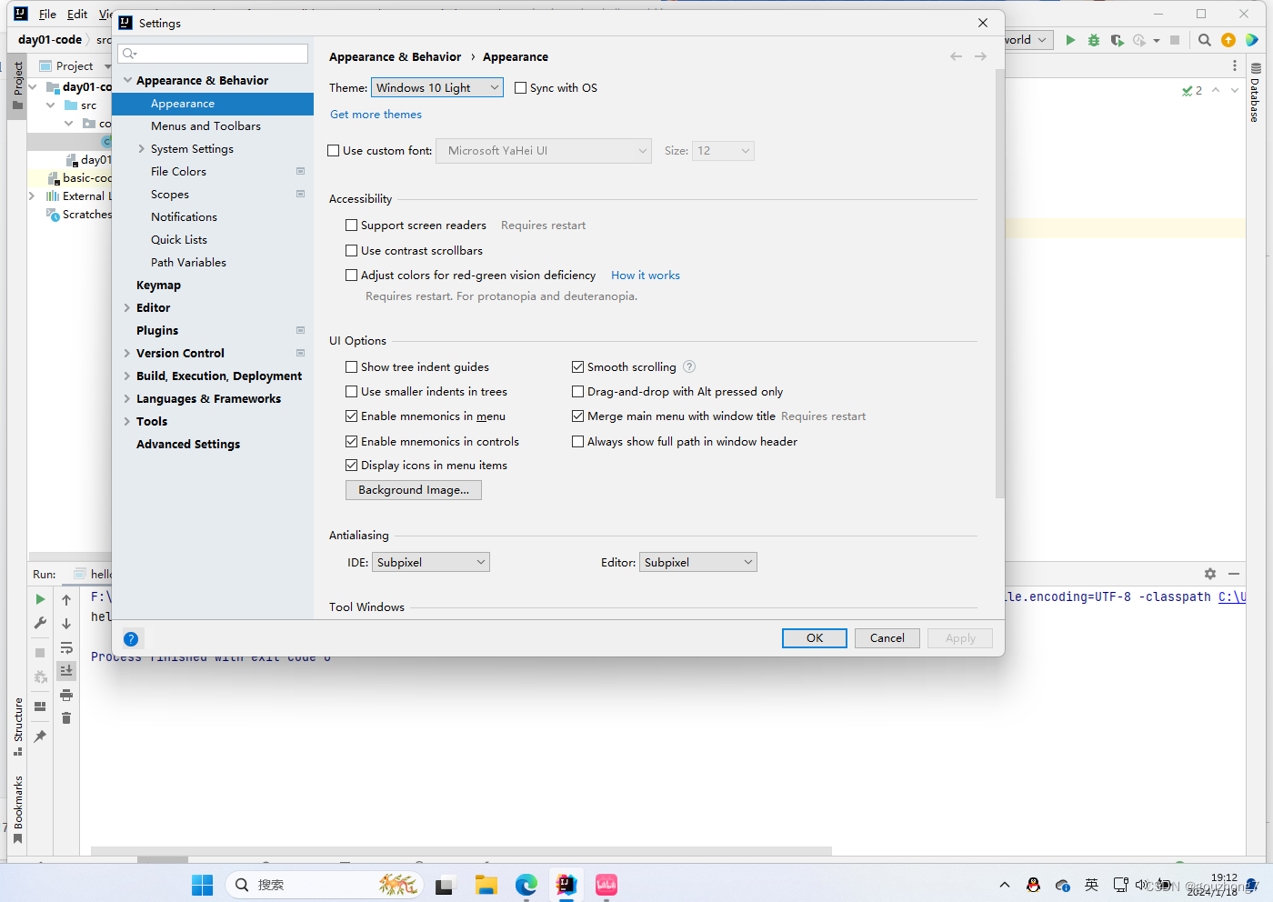Open Structure tool window tab
This screenshot has height=902, width=1273.
coord(17,726)
